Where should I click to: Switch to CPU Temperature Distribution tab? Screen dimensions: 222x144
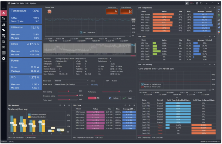(83, 137)
